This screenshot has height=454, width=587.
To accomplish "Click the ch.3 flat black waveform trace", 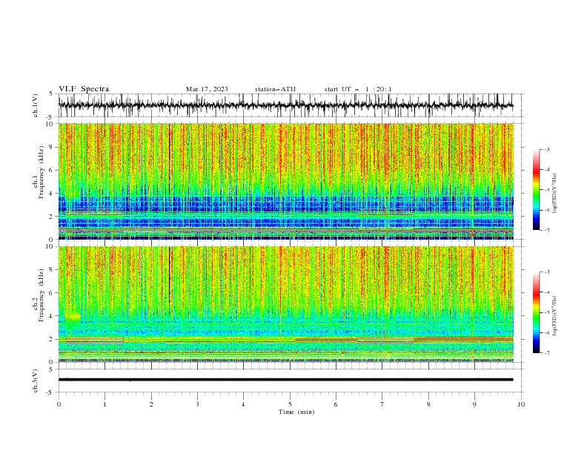I will (x=285, y=380).
